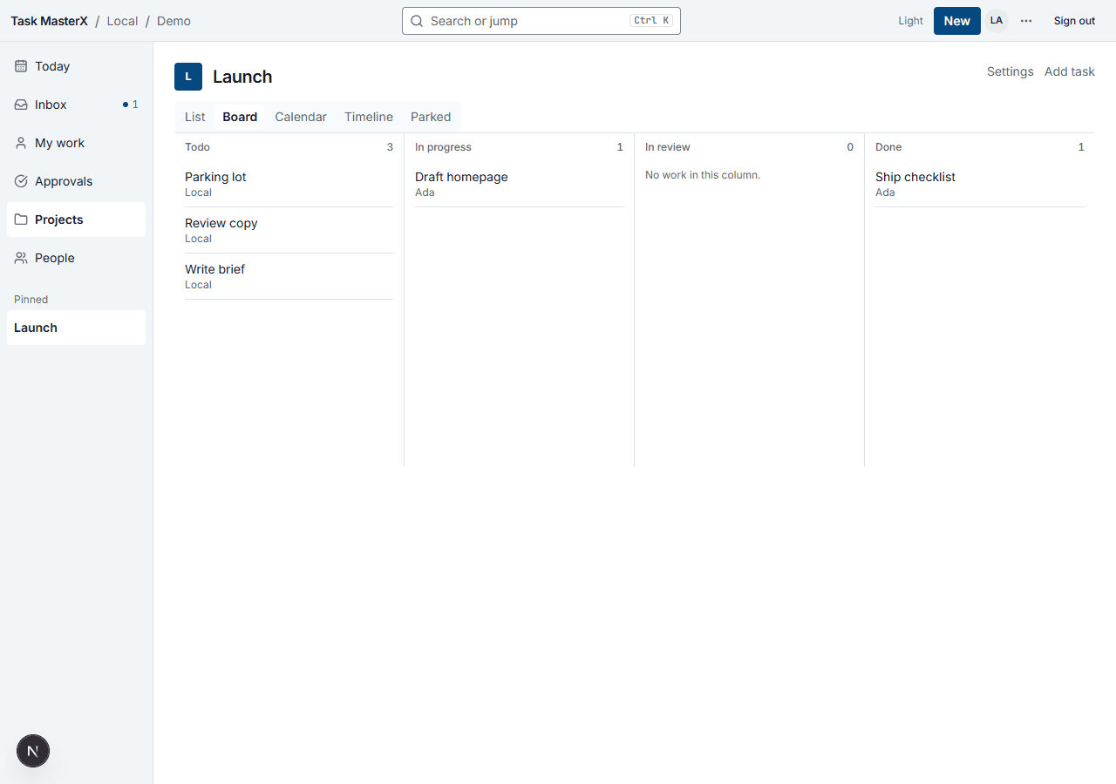Open the Write brief task card
Screen dimensions: 1116x784
point(289,276)
